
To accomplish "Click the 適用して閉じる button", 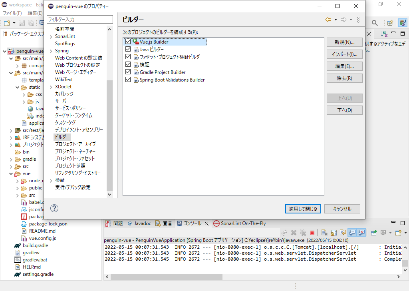I will 303,209.
